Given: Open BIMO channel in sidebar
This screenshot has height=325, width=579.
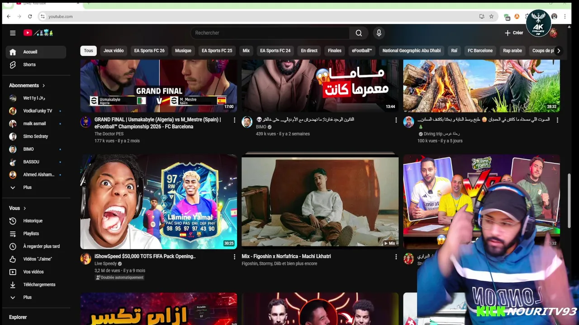Looking at the screenshot, I should (x=36, y=149).
